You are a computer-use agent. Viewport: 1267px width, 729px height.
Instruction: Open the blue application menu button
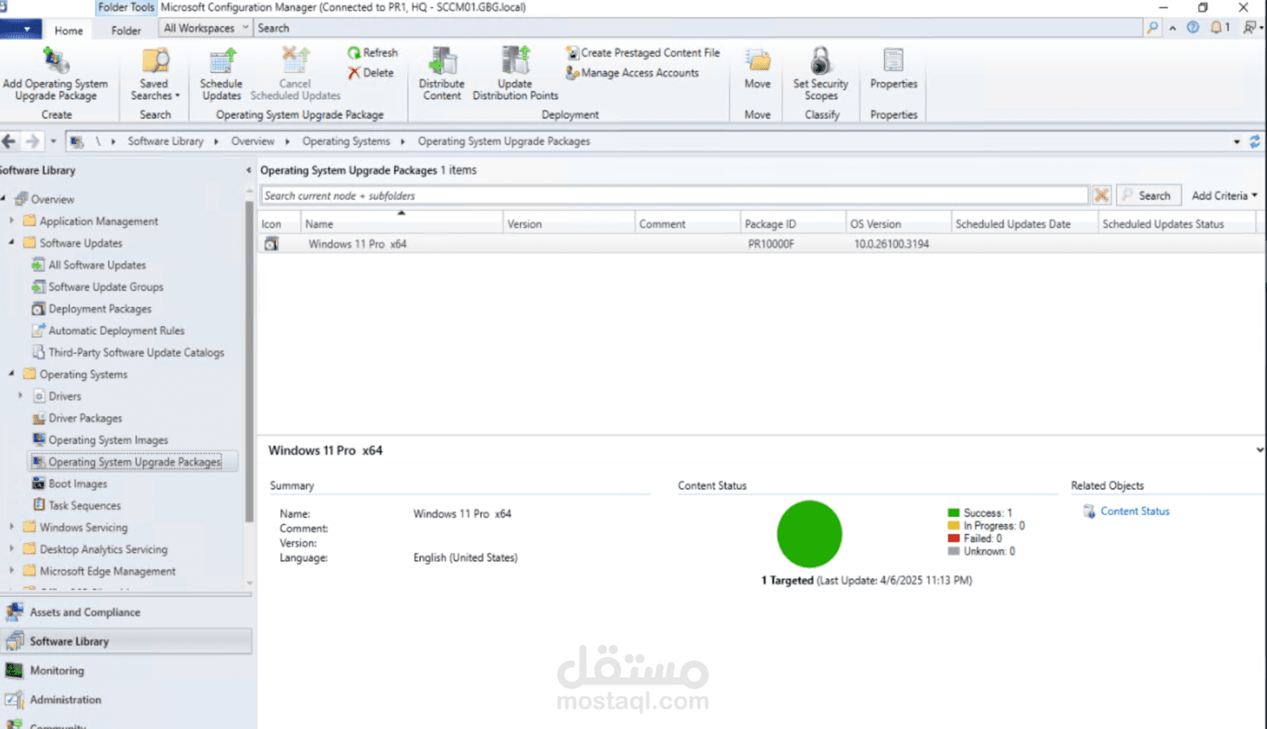click(x=20, y=29)
